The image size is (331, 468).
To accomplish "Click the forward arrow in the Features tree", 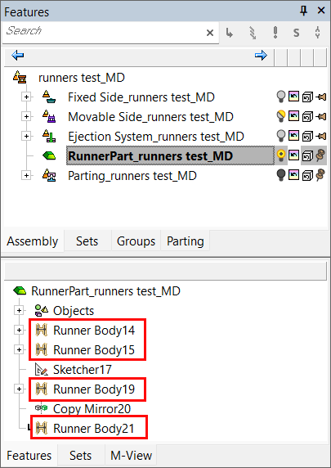I will tap(261, 55).
